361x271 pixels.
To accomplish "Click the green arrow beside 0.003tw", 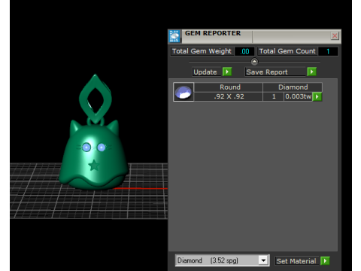I will [x=317, y=96].
